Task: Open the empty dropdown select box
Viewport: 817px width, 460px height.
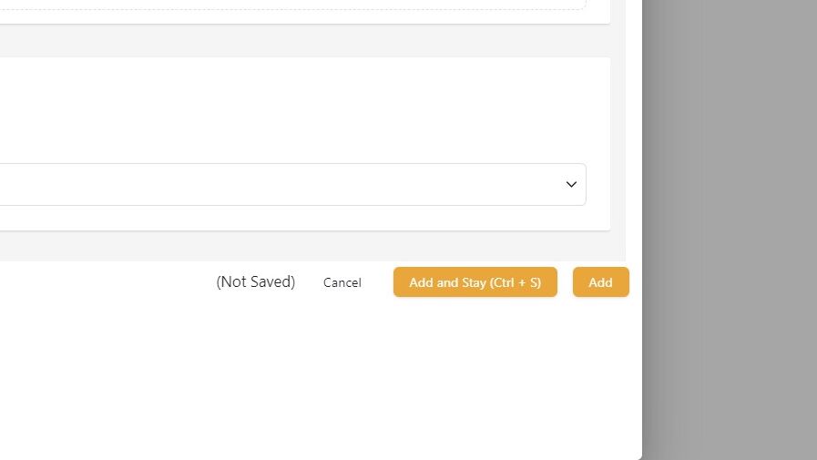Action: pyautogui.click(x=293, y=184)
